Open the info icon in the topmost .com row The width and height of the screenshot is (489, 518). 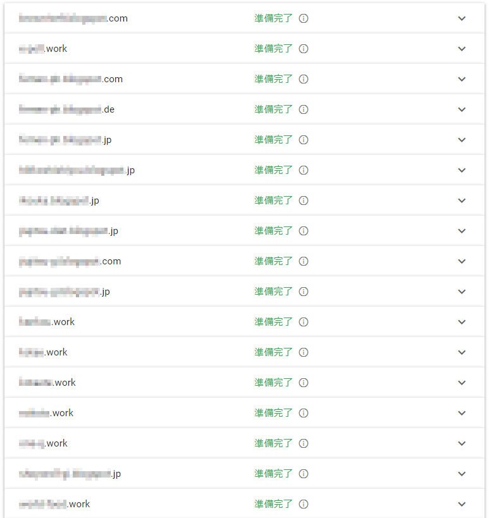(303, 18)
